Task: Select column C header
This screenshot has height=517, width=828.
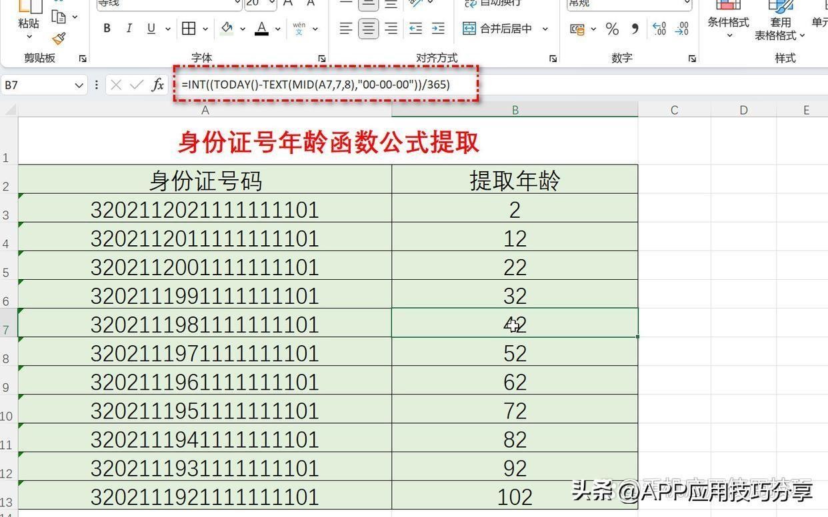Action: coord(674,110)
